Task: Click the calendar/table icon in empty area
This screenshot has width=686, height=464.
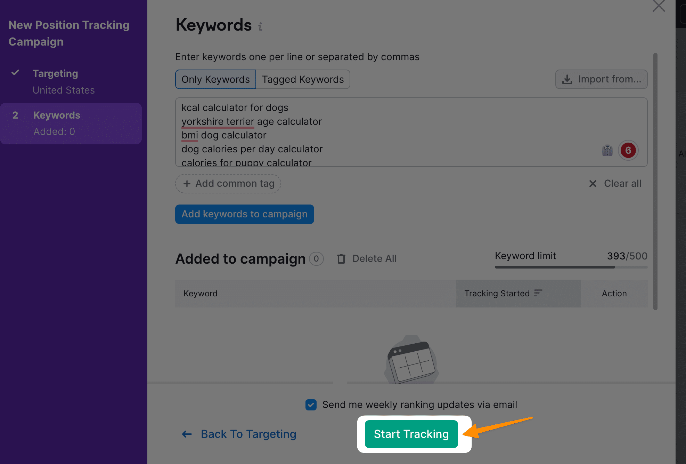Action: [x=411, y=362]
